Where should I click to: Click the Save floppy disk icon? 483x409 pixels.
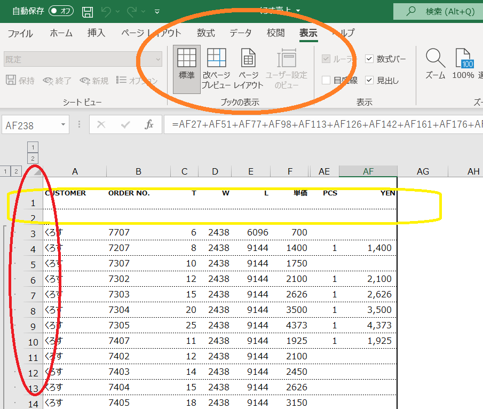pos(88,12)
